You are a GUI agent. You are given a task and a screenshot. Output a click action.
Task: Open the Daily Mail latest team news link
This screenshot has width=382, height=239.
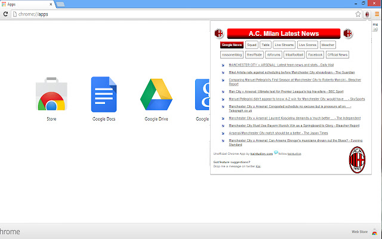[x=281, y=65]
